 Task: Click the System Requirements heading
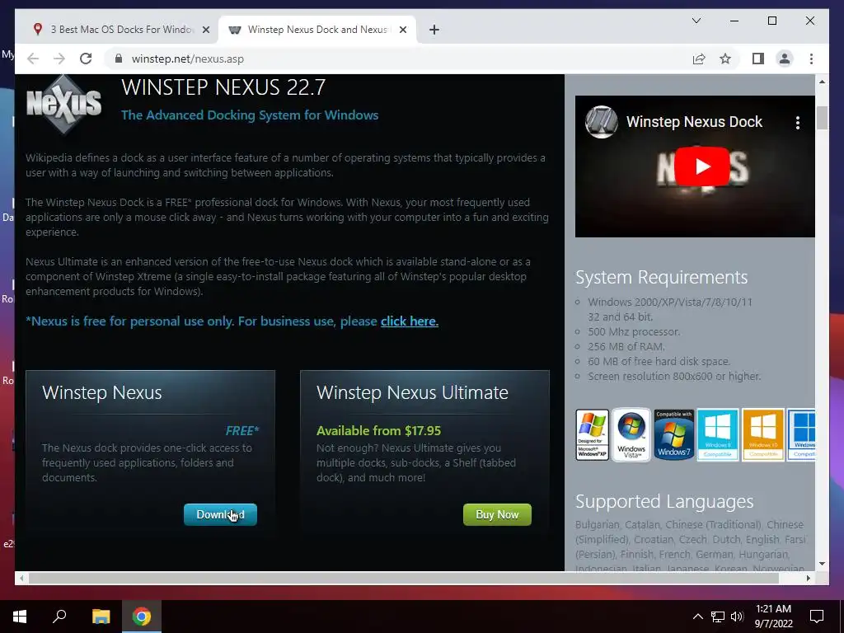(662, 277)
